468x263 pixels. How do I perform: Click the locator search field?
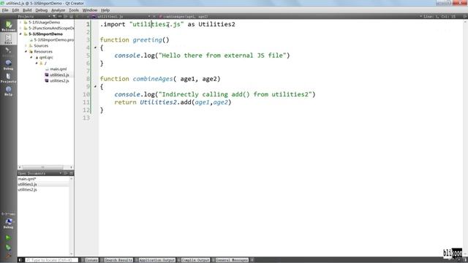pos(52,260)
